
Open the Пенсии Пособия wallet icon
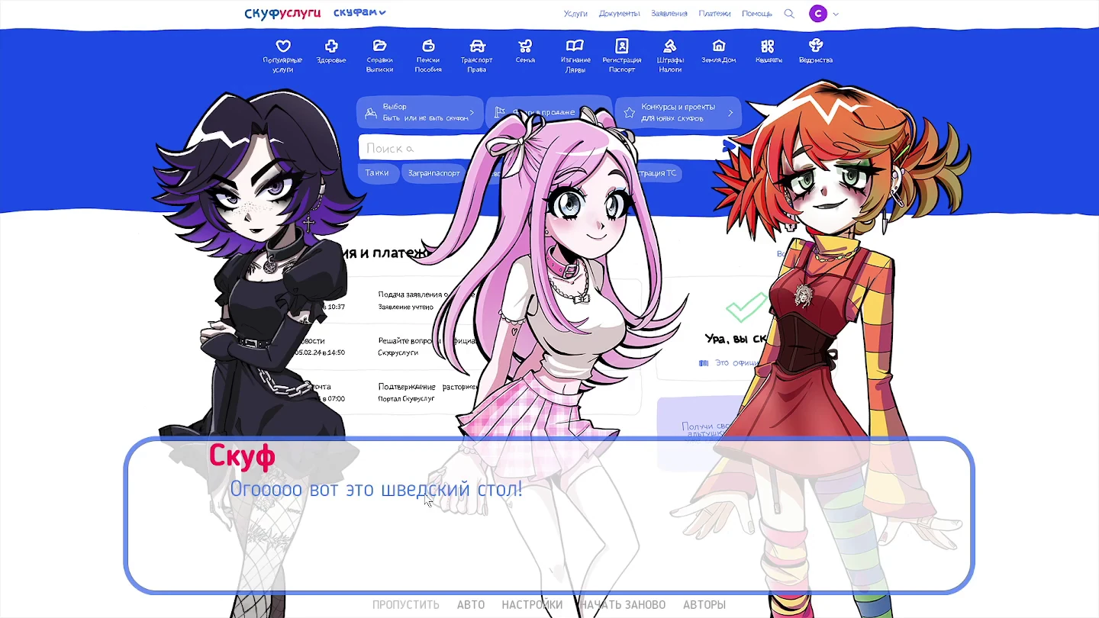coord(428,46)
